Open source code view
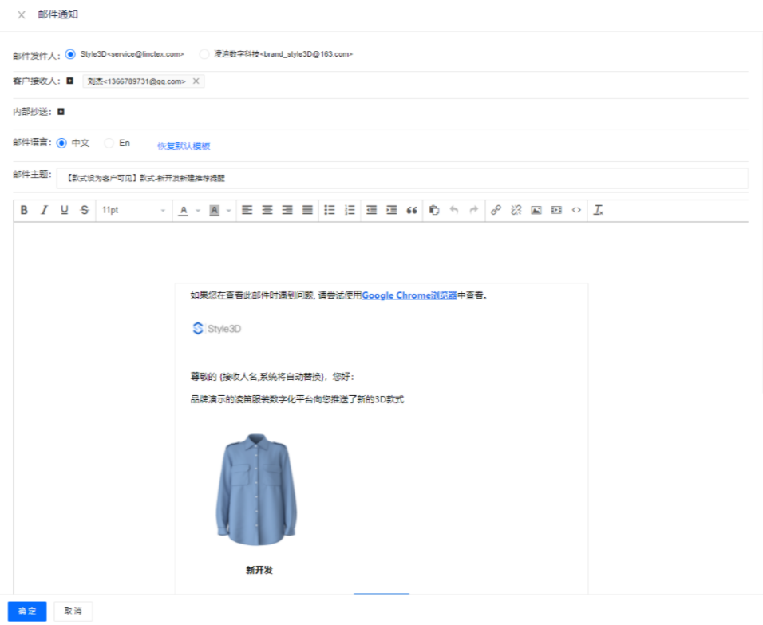Image resolution: width=763 pixels, height=625 pixels. click(x=577, y=210)
